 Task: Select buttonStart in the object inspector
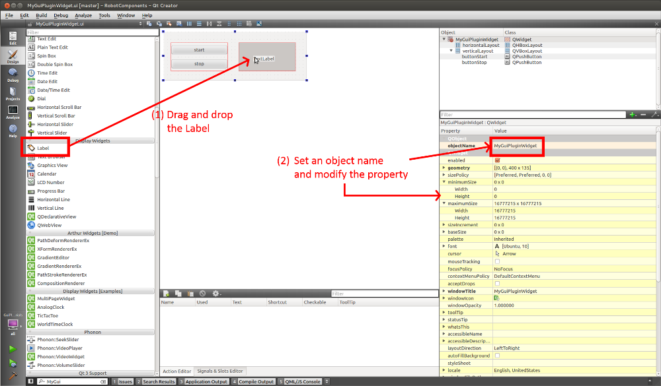pyautogui.click(x=474, y=56)
